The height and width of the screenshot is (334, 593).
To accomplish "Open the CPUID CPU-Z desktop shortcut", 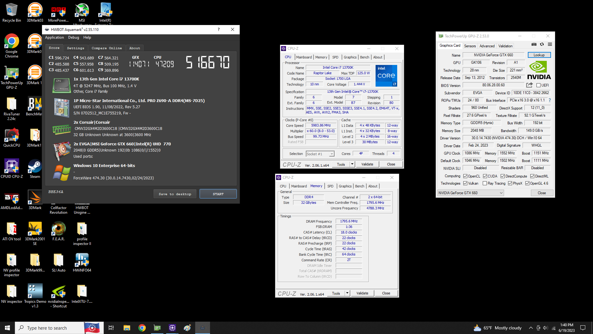I will pos(12,169).
